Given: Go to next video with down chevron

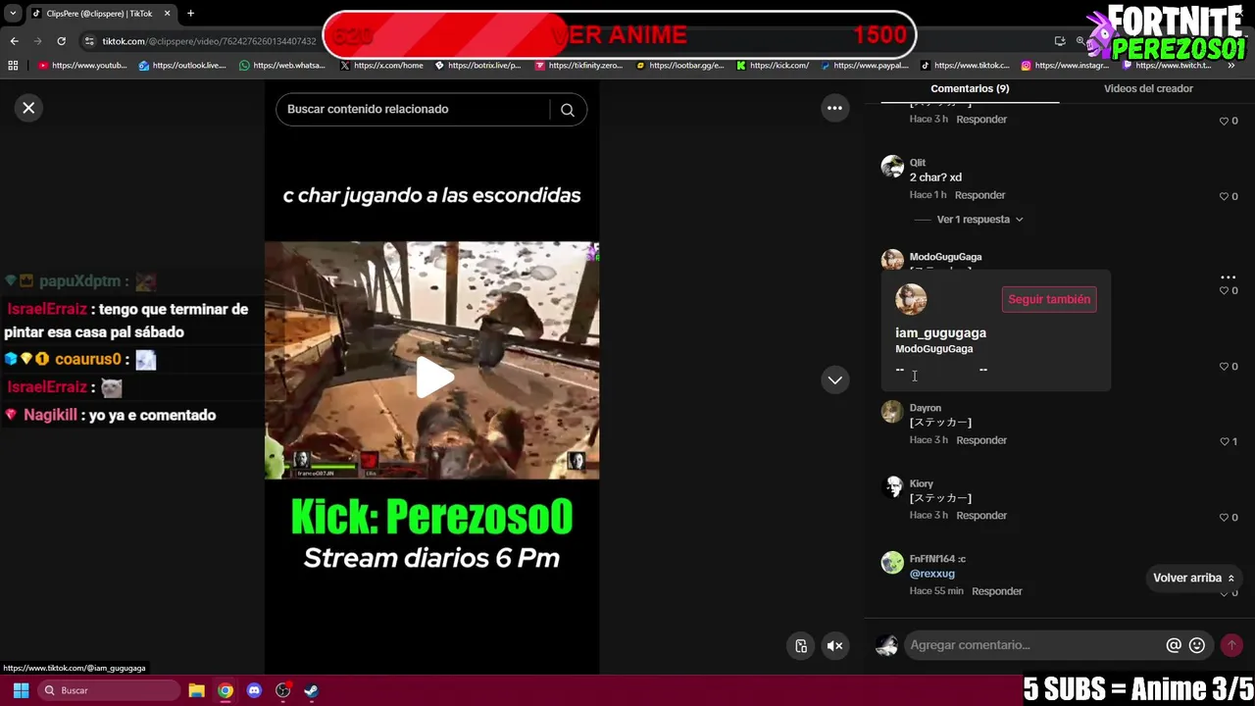Looking at the screenshot, I should [x=834, y=379].
